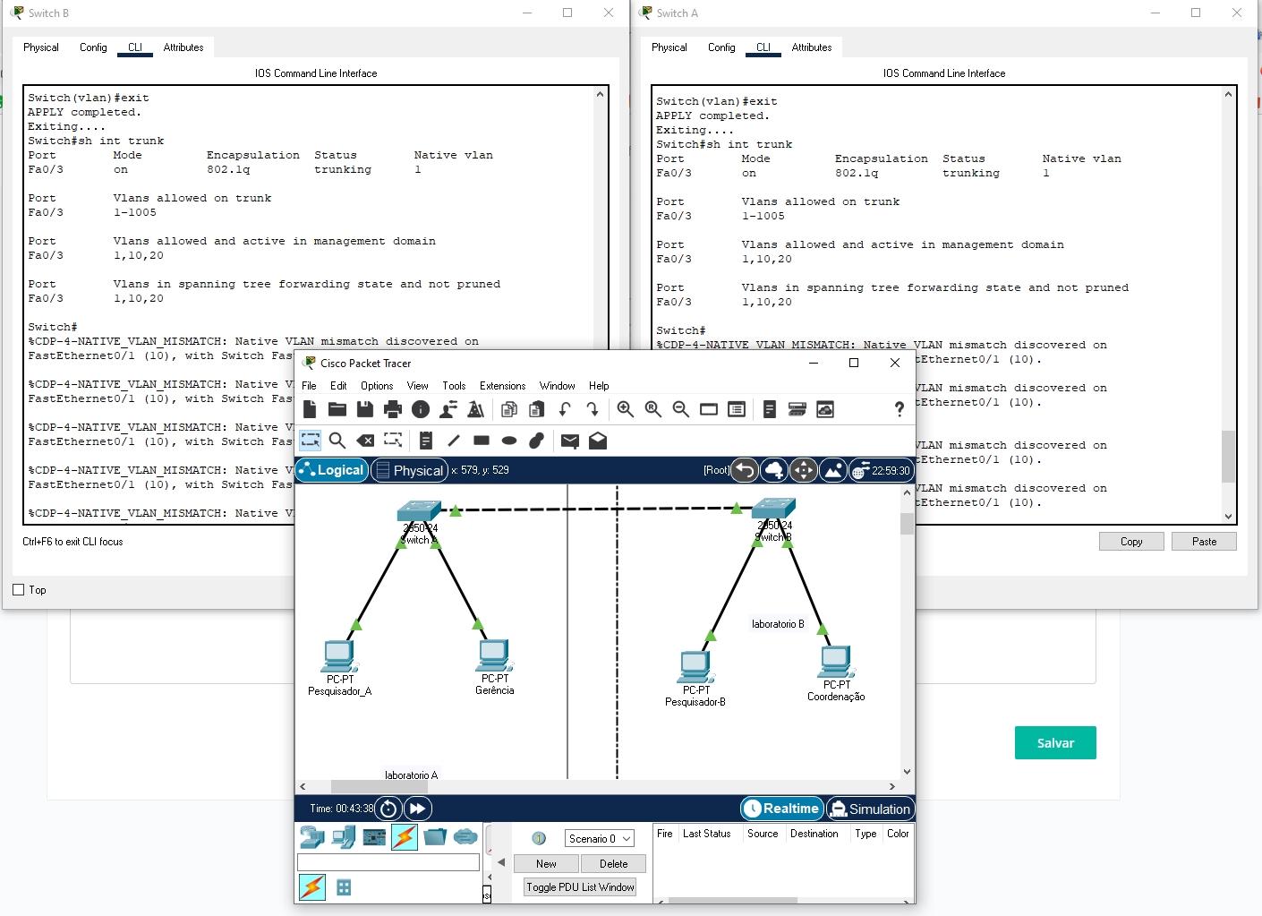The height and width of the screenshot is (916, 1262).
Task: Select the Draw Line tool
Action: (454, 440)
